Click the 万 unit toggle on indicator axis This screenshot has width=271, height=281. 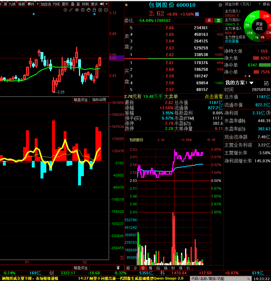[122, 258]
